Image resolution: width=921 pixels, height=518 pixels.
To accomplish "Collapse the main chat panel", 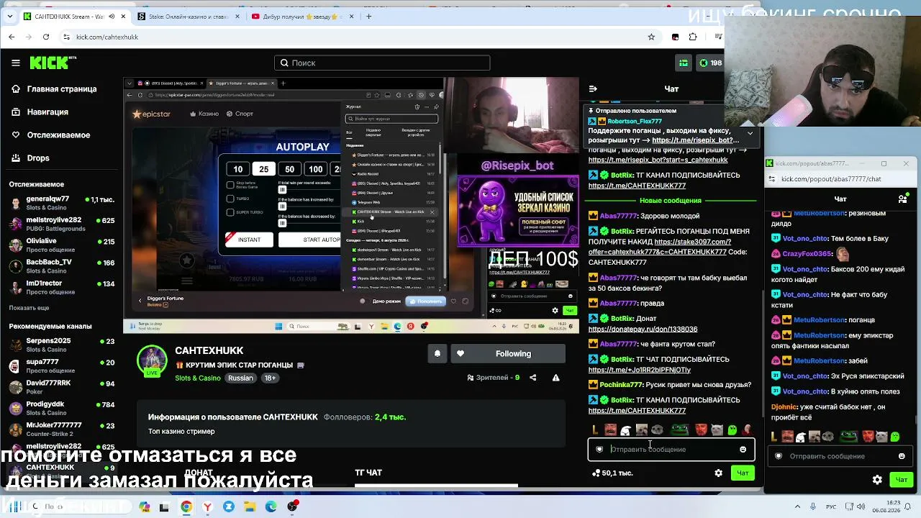I will (x=593, y=89).
